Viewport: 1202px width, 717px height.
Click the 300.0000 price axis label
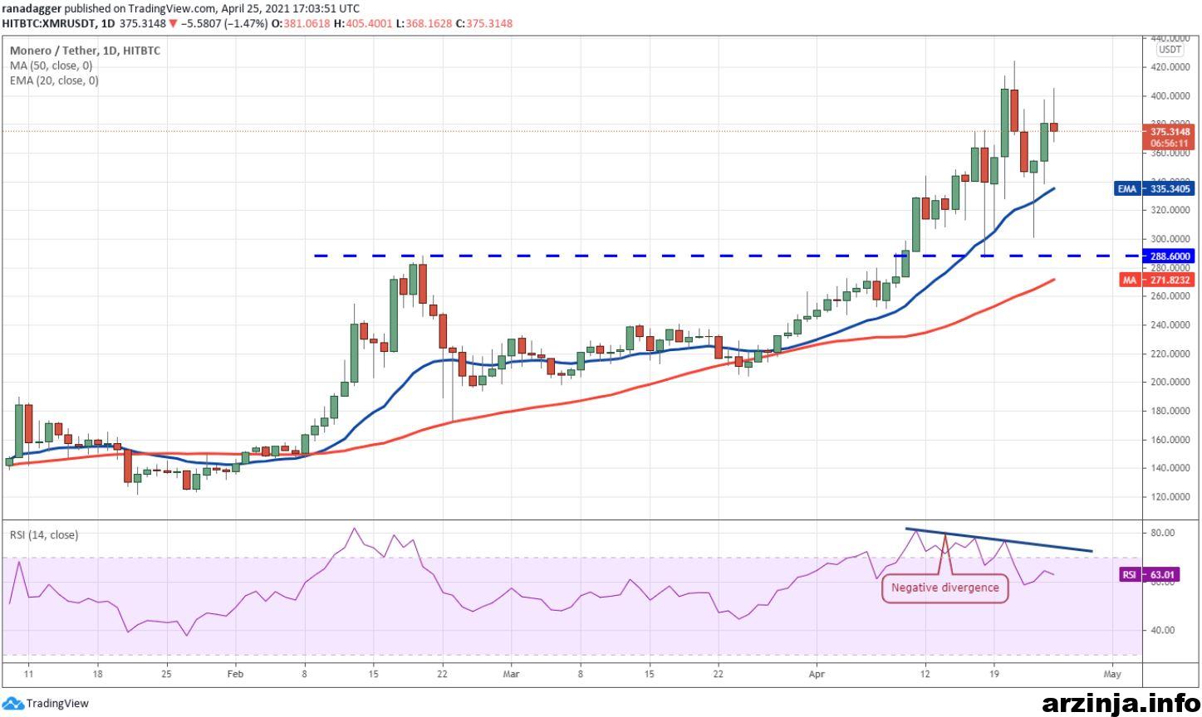[1171, 240]
